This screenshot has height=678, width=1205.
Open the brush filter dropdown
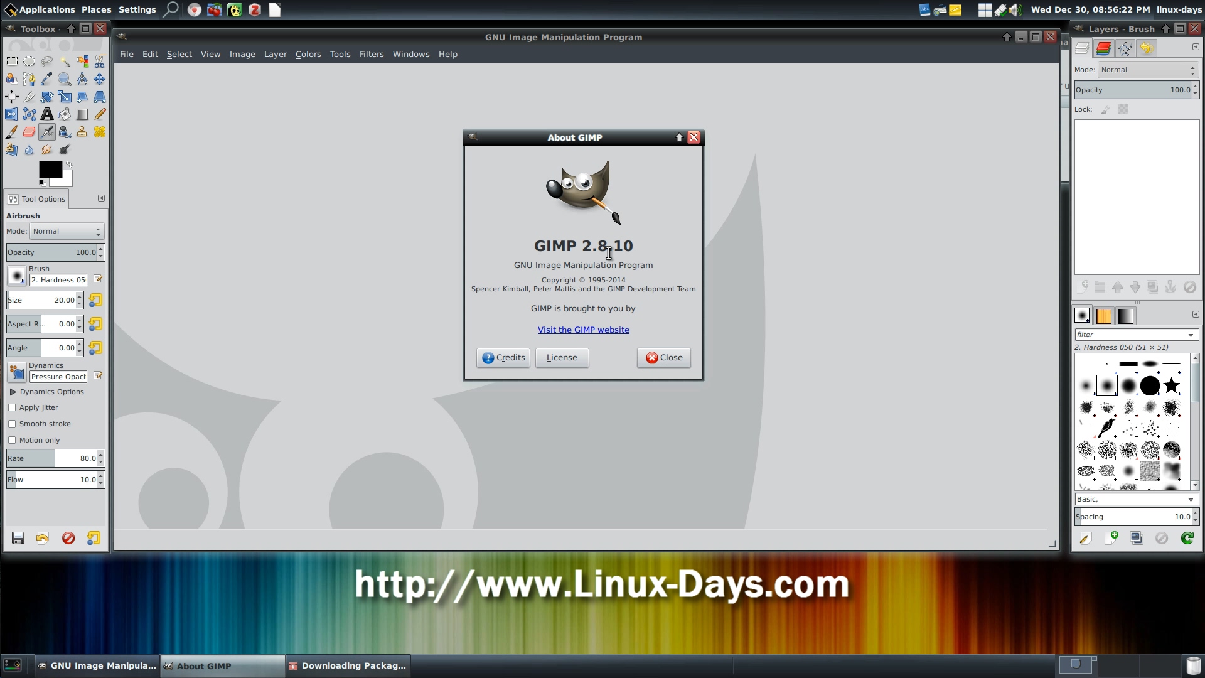(x=1191, y=335)
